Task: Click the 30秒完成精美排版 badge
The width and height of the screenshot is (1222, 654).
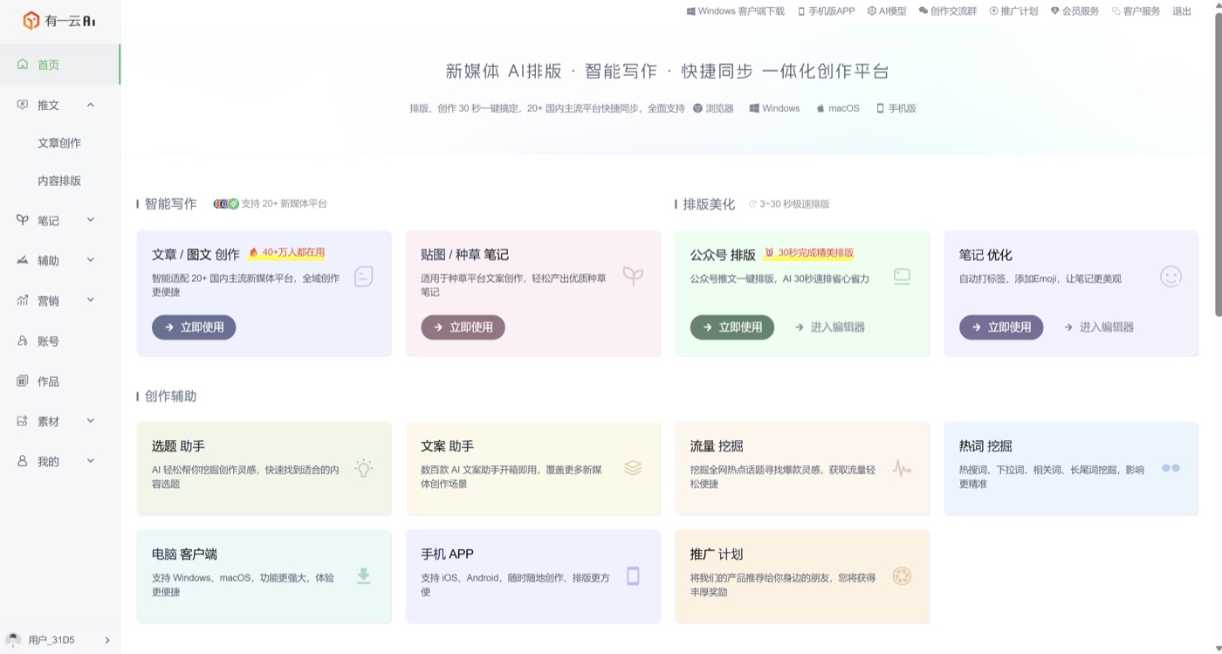Action: pos(808,253)
